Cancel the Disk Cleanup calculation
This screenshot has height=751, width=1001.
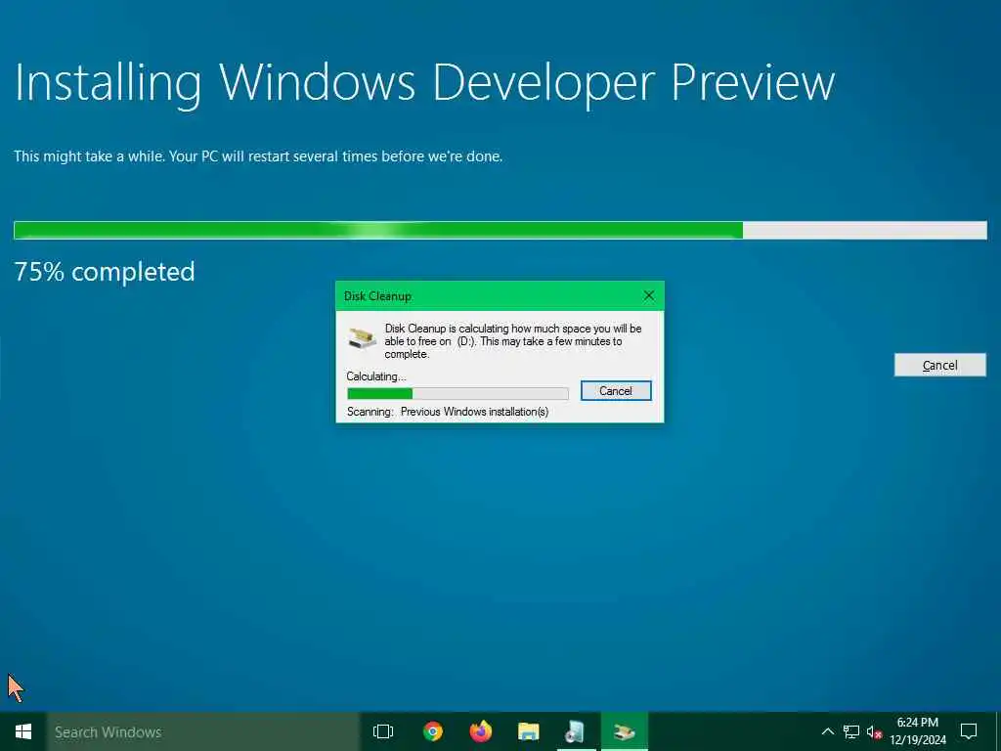click(616, 391)
